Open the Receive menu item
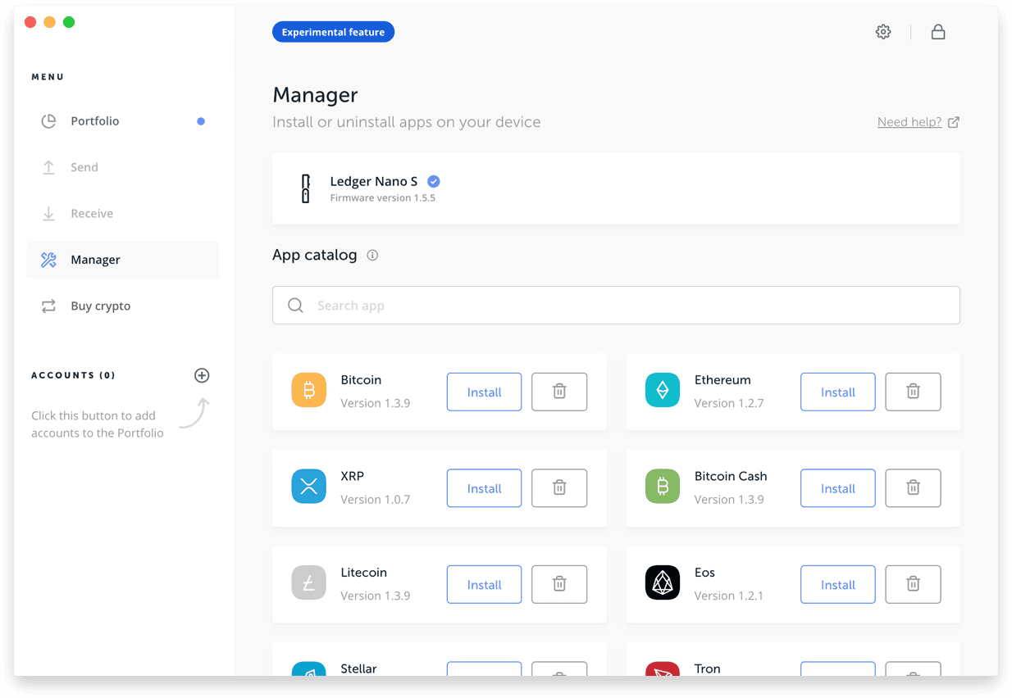Screen dimensions: 1012x698 123,214
